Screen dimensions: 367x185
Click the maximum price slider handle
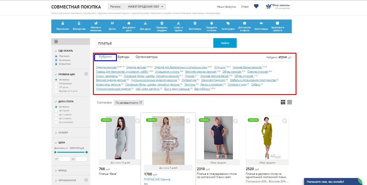(x=87, y=152)
